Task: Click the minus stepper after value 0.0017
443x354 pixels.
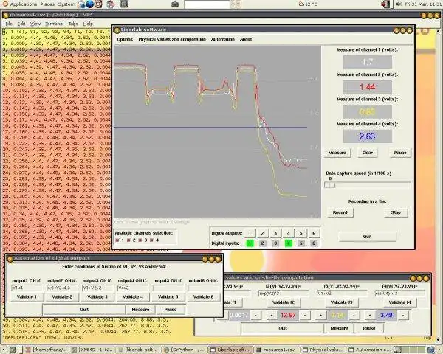Action: 255,316
